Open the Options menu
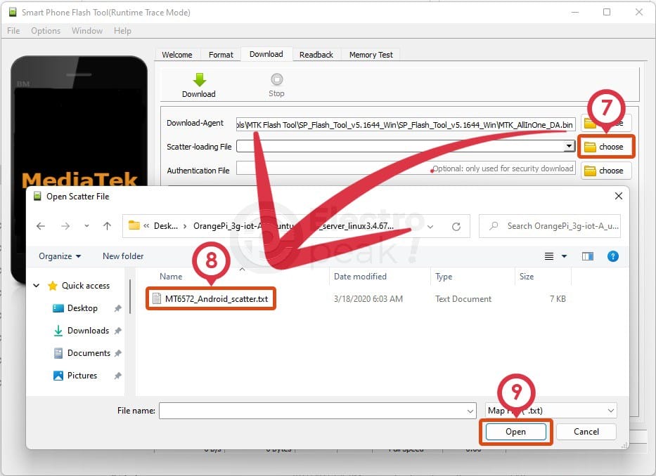This screenshot has width=656, height=476. (x=46, y=31)
